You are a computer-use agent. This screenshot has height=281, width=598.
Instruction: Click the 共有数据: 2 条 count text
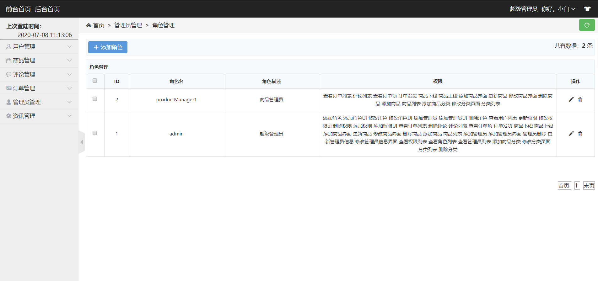(574, 46)
